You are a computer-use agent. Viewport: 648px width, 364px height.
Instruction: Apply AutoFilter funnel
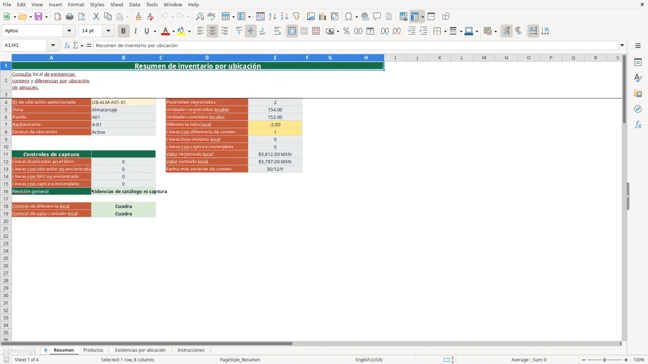[x=296, y=16]
